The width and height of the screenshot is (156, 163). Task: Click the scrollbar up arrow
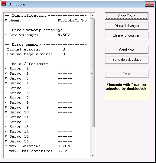pos(93,16)
